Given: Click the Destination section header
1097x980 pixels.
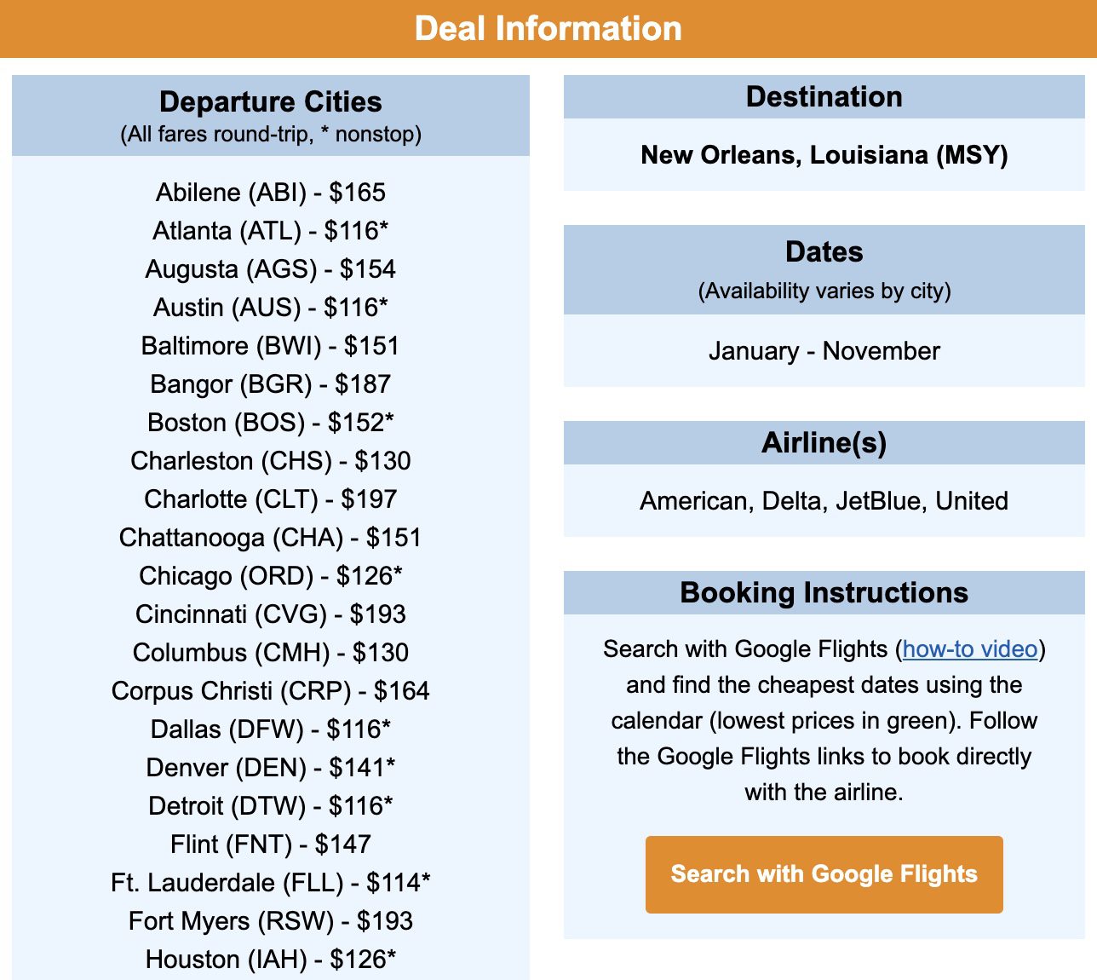Looking at the screenshot, I should (x=824, y=96).
